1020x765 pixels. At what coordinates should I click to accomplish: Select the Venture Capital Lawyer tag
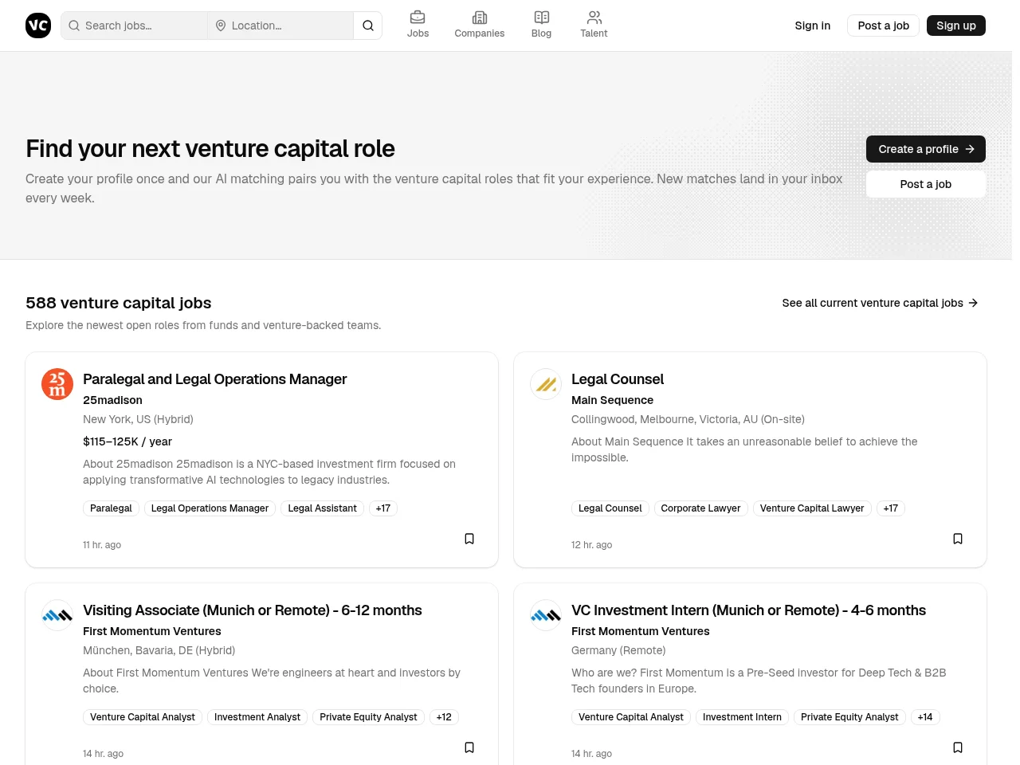(x=812, y=508)
